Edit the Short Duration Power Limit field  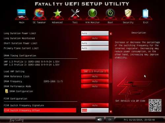point(95,43)
